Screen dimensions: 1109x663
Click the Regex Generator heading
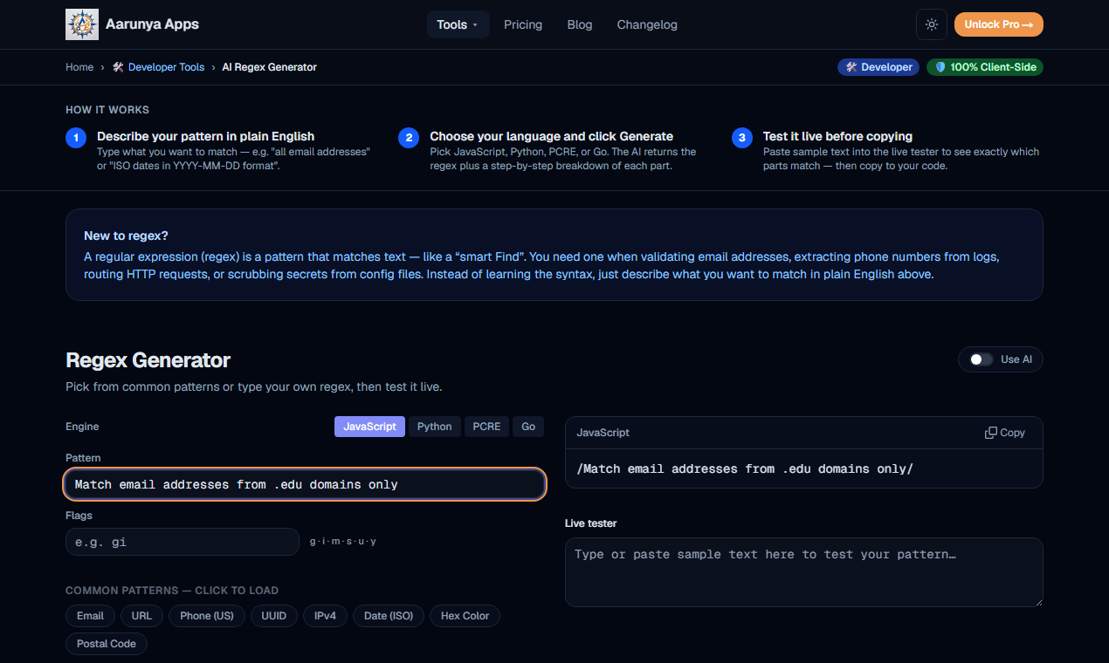pos(148,360)
